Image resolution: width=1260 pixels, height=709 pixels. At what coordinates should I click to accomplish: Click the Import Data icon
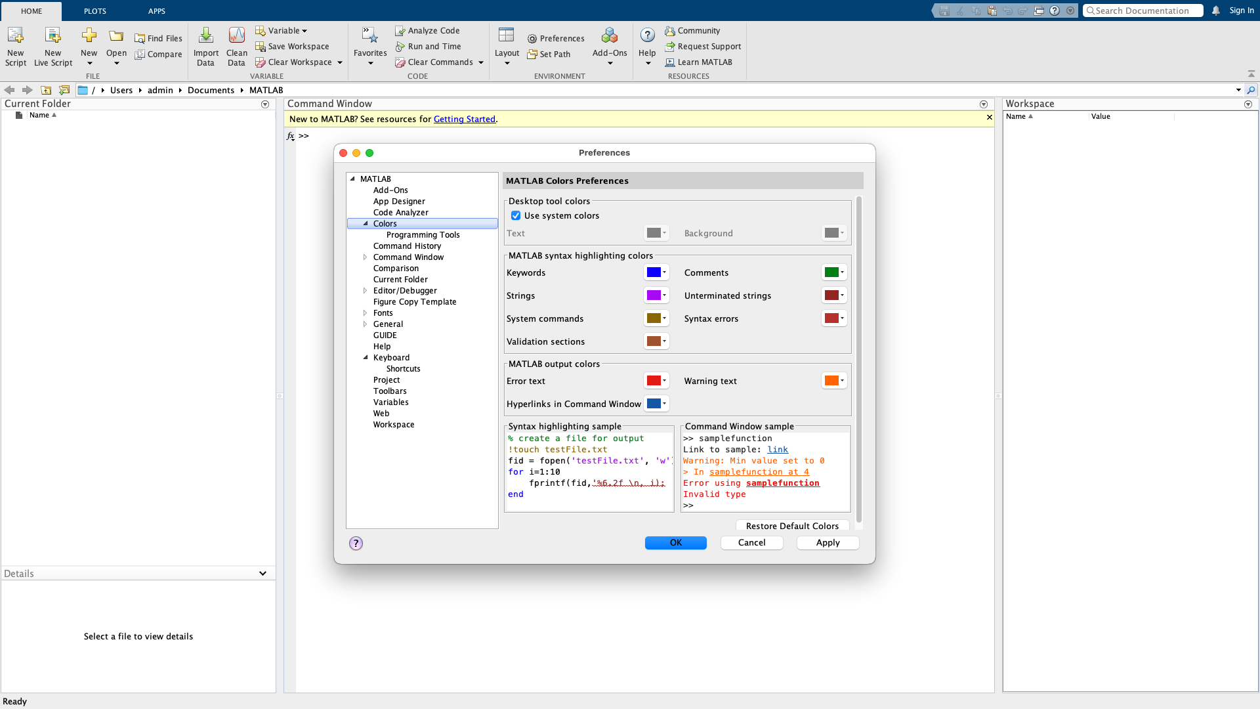pos(206,36)
